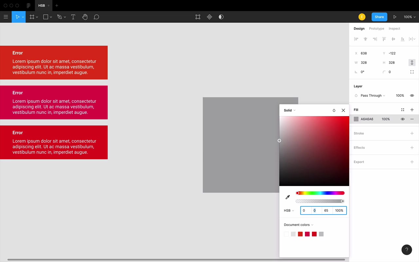Open Frame tool options dropdown arrow
This screenshot has height=262, width=419.
pos(37,17)
